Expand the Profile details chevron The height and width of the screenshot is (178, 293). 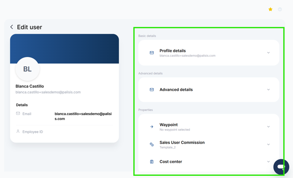pos(268,52)
